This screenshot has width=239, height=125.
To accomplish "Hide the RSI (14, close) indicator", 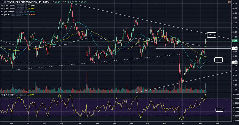I will pyautogui.click(x=17, y=95).
